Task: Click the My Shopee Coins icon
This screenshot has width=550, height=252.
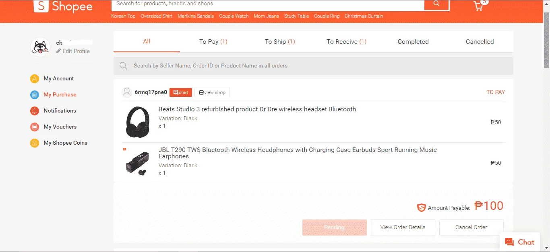Action: [35, 143]
